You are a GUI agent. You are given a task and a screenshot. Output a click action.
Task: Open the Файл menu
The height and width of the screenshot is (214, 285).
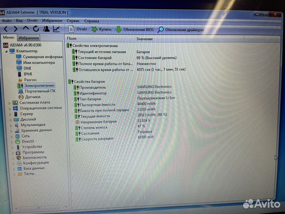point(7,21)
